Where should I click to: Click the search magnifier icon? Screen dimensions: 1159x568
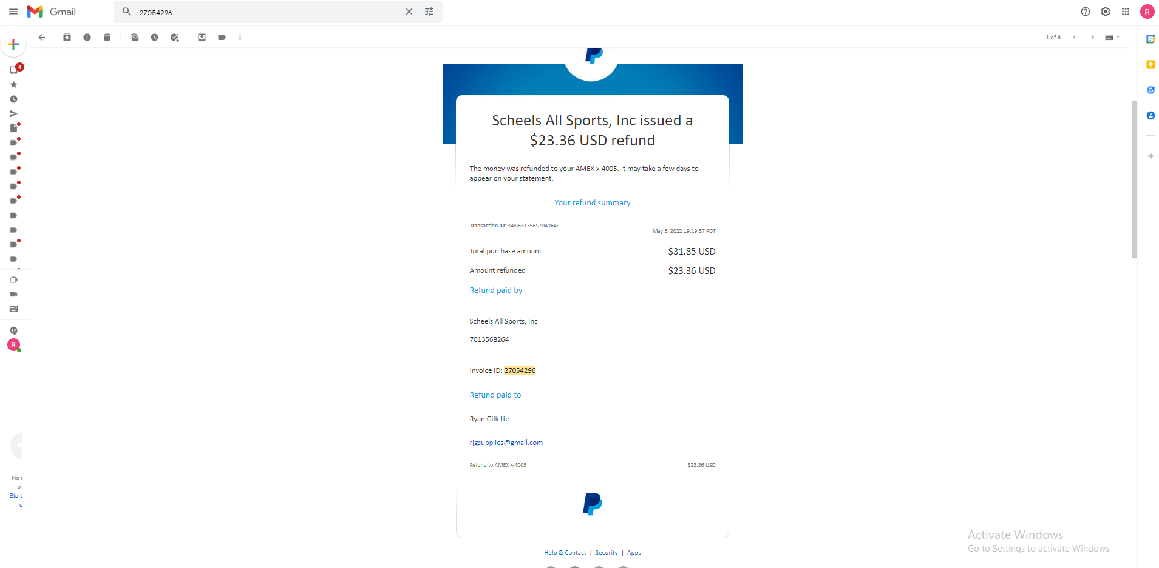coord(127,12)
